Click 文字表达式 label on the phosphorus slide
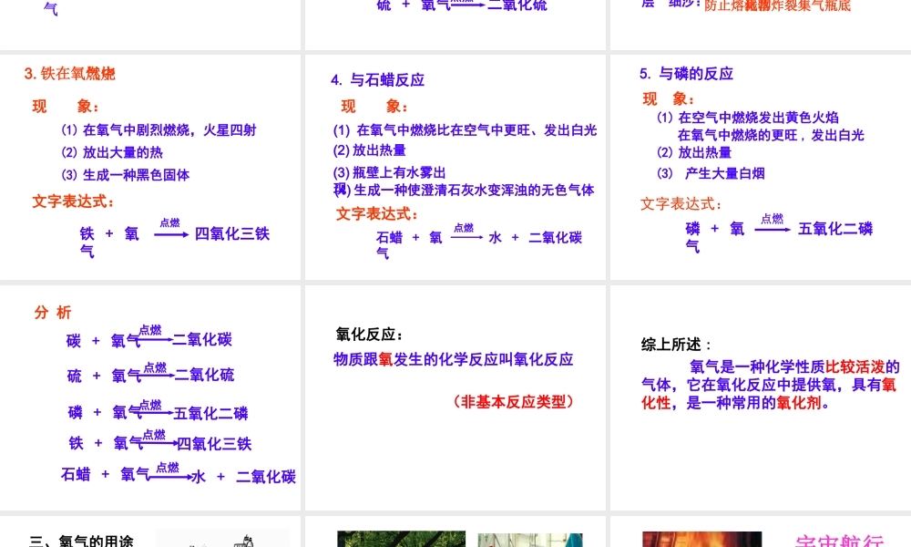The width and height of the screenshot is (911, 547). click(681, 204)
